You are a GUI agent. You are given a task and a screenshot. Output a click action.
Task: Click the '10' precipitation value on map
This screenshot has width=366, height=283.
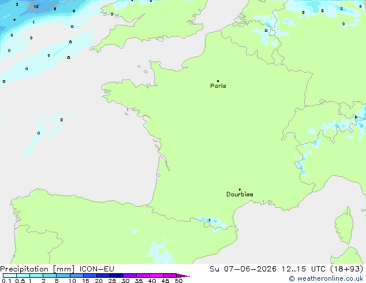tap(36, 7)
